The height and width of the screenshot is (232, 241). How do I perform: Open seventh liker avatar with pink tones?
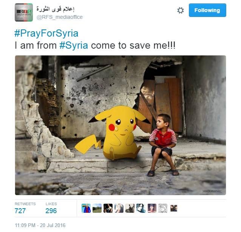(152, 208)
